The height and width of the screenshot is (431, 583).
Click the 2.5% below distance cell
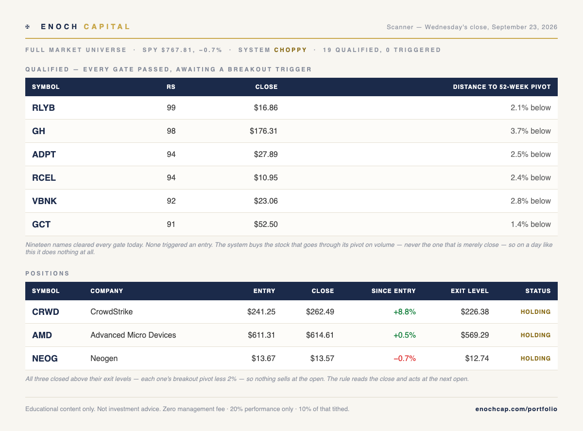531,155
